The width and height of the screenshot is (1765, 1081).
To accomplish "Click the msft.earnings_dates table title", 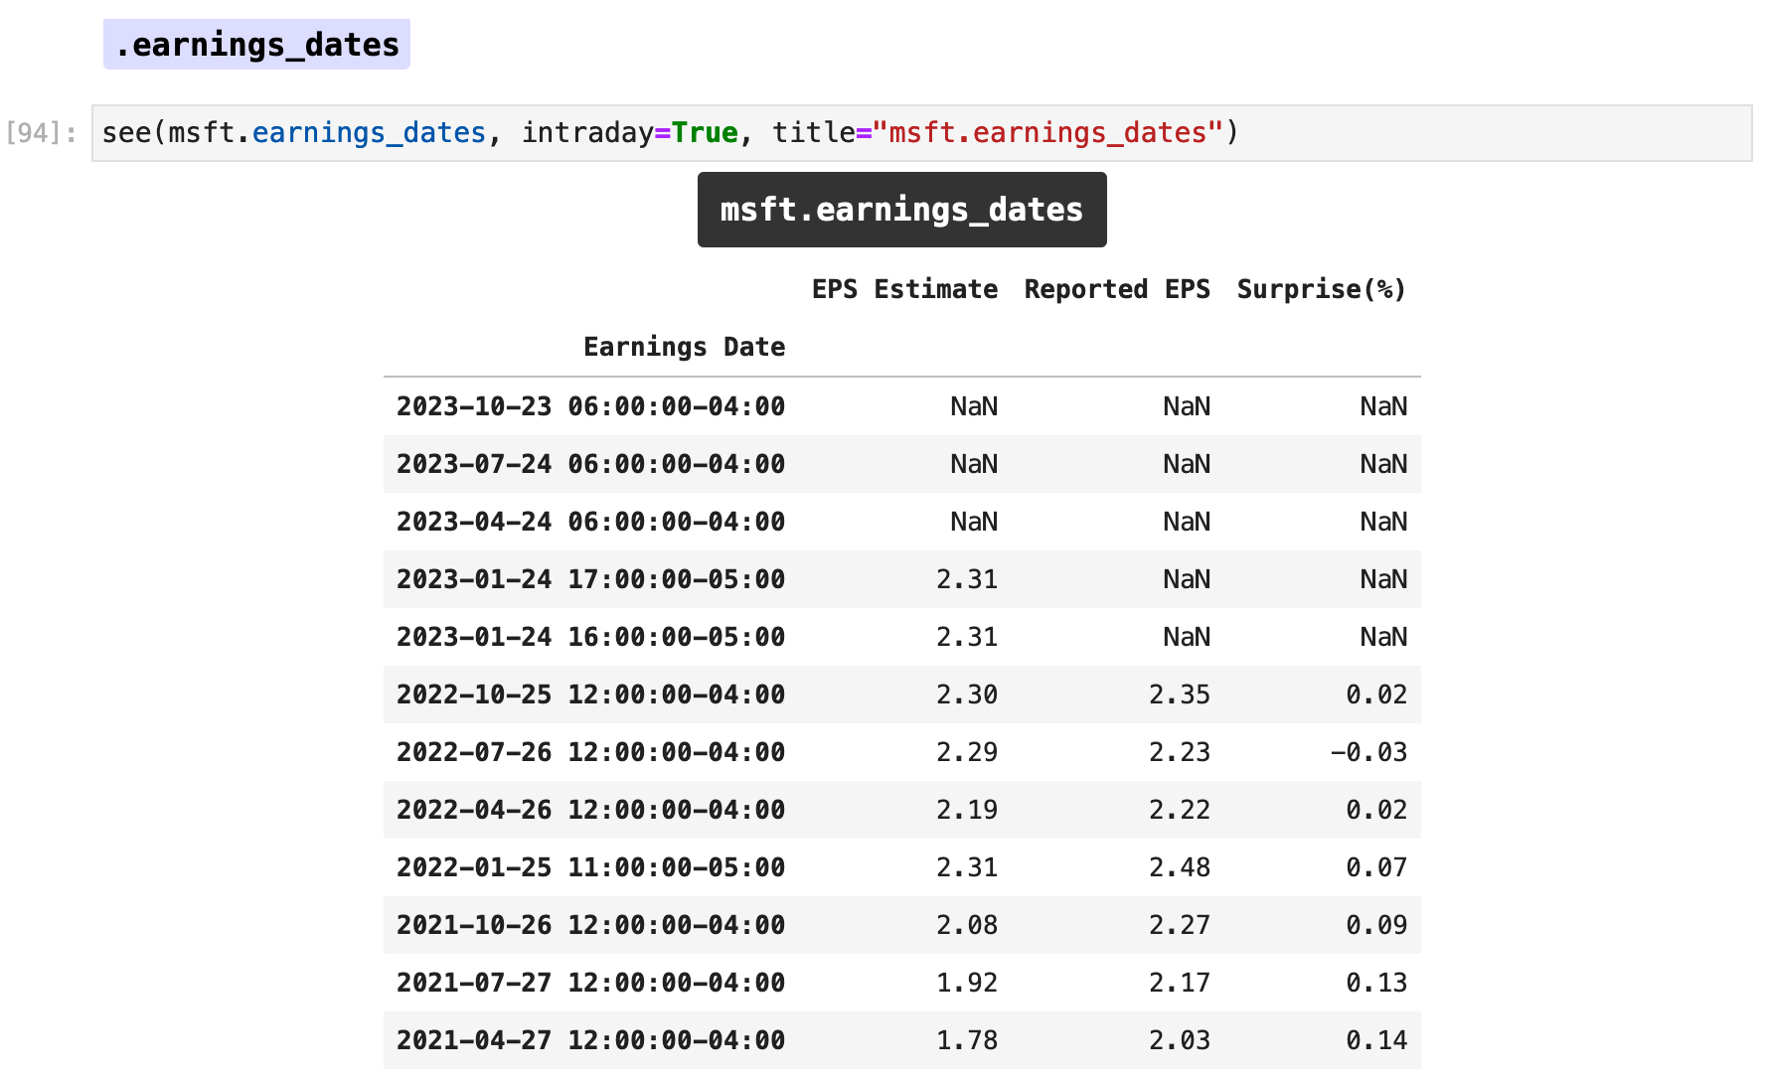I will pyautogui.click(x=901, y=210).
